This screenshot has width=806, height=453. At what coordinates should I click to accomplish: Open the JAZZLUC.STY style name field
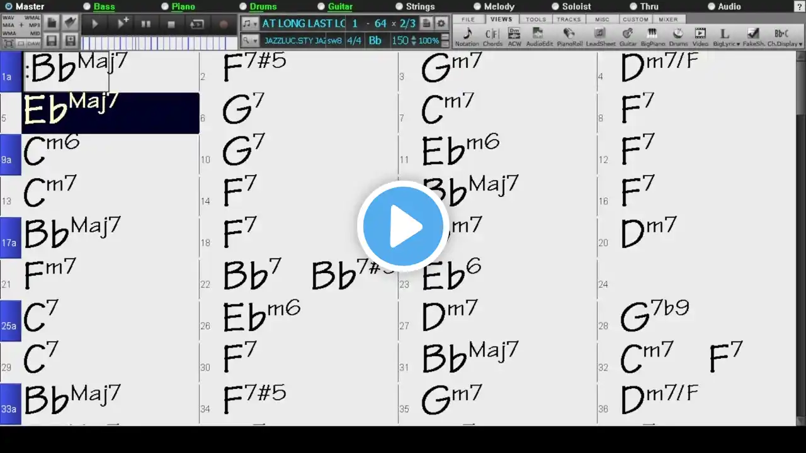click(x=295, y=41)
